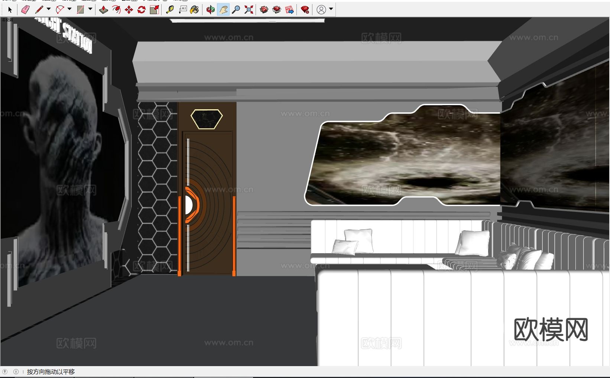Open the Line tool dropdown arrow
The width and height of the screenshot is (610, 378).
(x=49, y=9)
